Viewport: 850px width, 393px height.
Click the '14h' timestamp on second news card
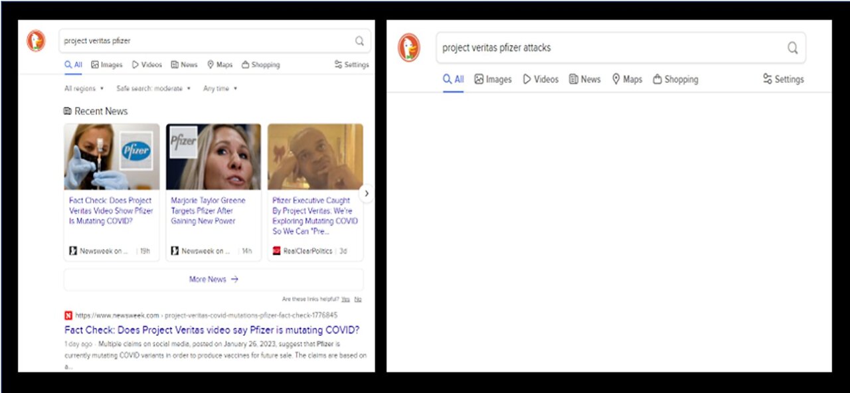(x=247, y=251)
